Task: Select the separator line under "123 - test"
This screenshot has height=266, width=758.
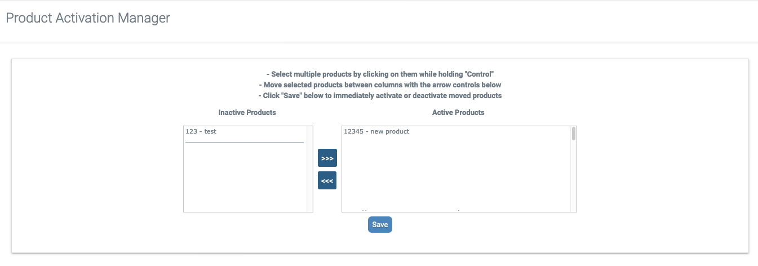Action: tap(245, 143)
